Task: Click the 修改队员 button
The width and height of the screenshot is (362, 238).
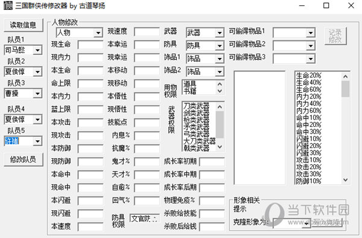Action: coord(24,159)
